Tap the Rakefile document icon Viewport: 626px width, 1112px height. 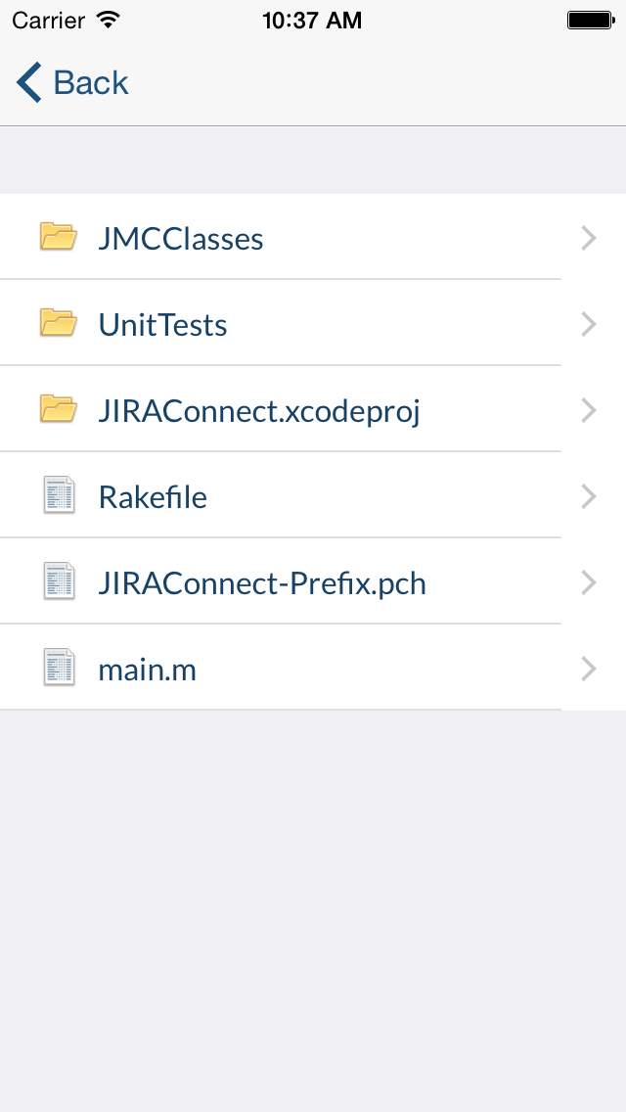[x=59, y=495]
